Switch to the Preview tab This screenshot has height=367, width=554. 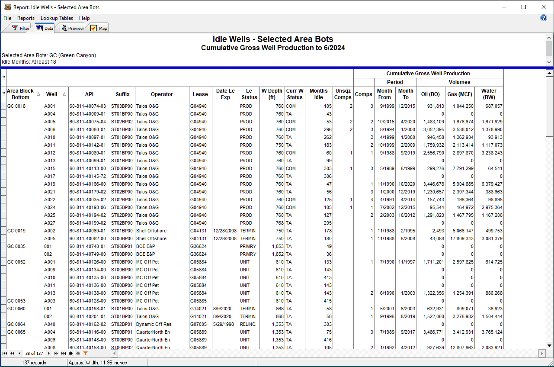coord(71,28)
